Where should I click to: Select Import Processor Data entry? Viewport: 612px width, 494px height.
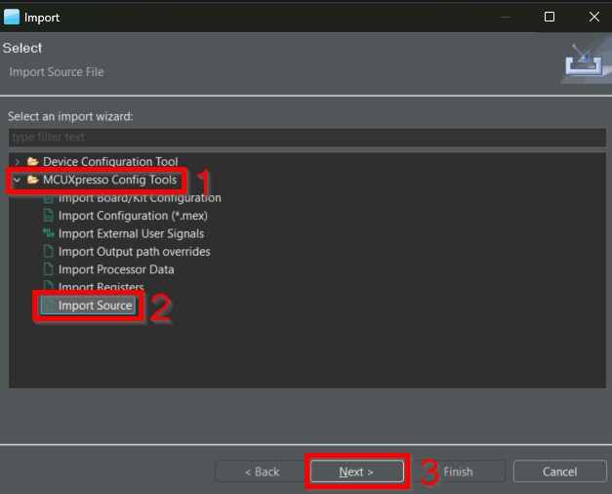(115, 269)
